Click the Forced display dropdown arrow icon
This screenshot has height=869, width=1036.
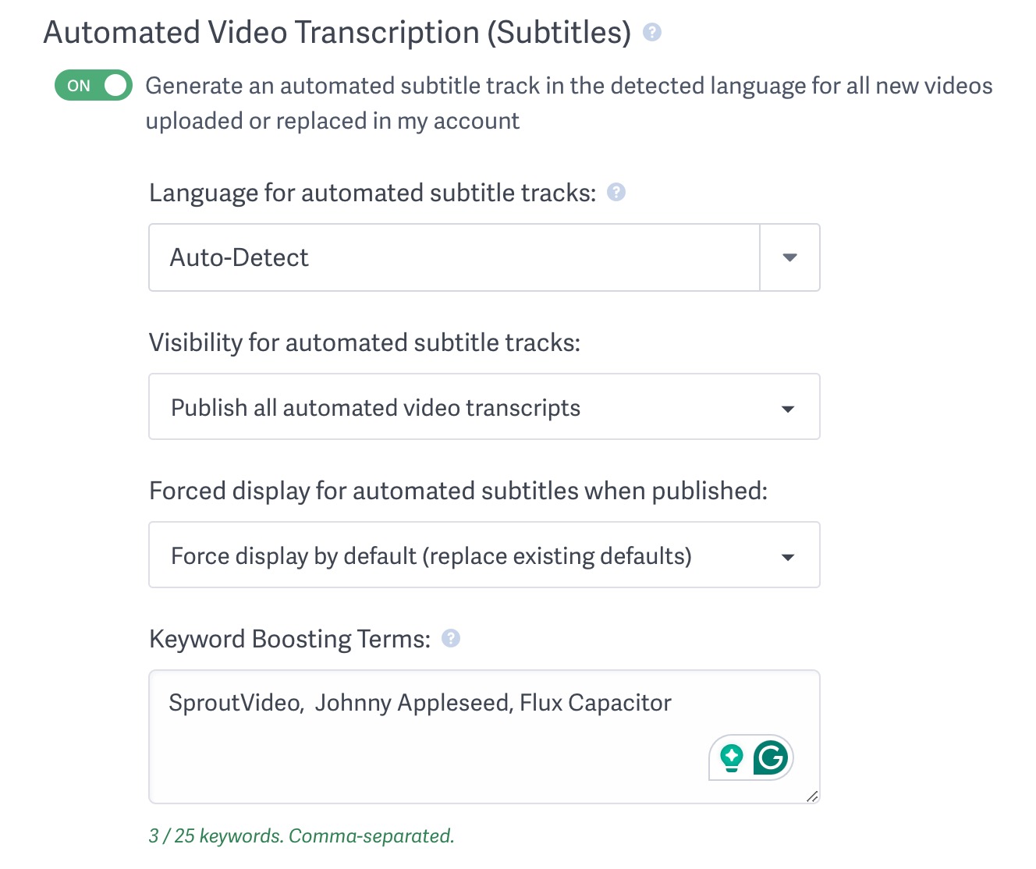789,556
